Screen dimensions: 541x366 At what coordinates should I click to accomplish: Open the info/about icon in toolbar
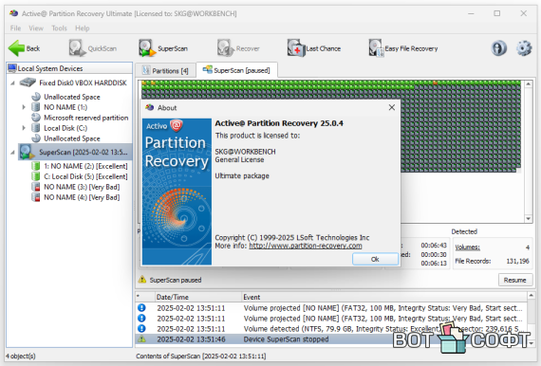498,48
